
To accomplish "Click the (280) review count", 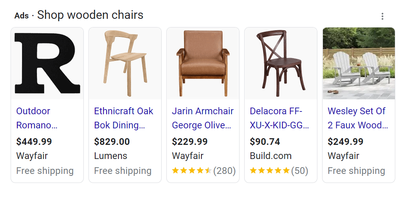I will (224, 171).
